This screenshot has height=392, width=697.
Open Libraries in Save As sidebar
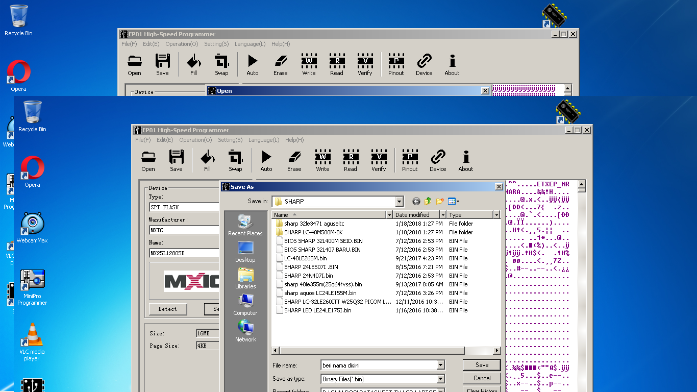click(x=245, y=278)
